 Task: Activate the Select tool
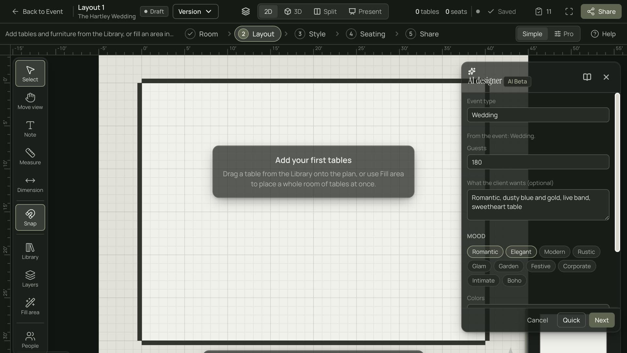30,74
